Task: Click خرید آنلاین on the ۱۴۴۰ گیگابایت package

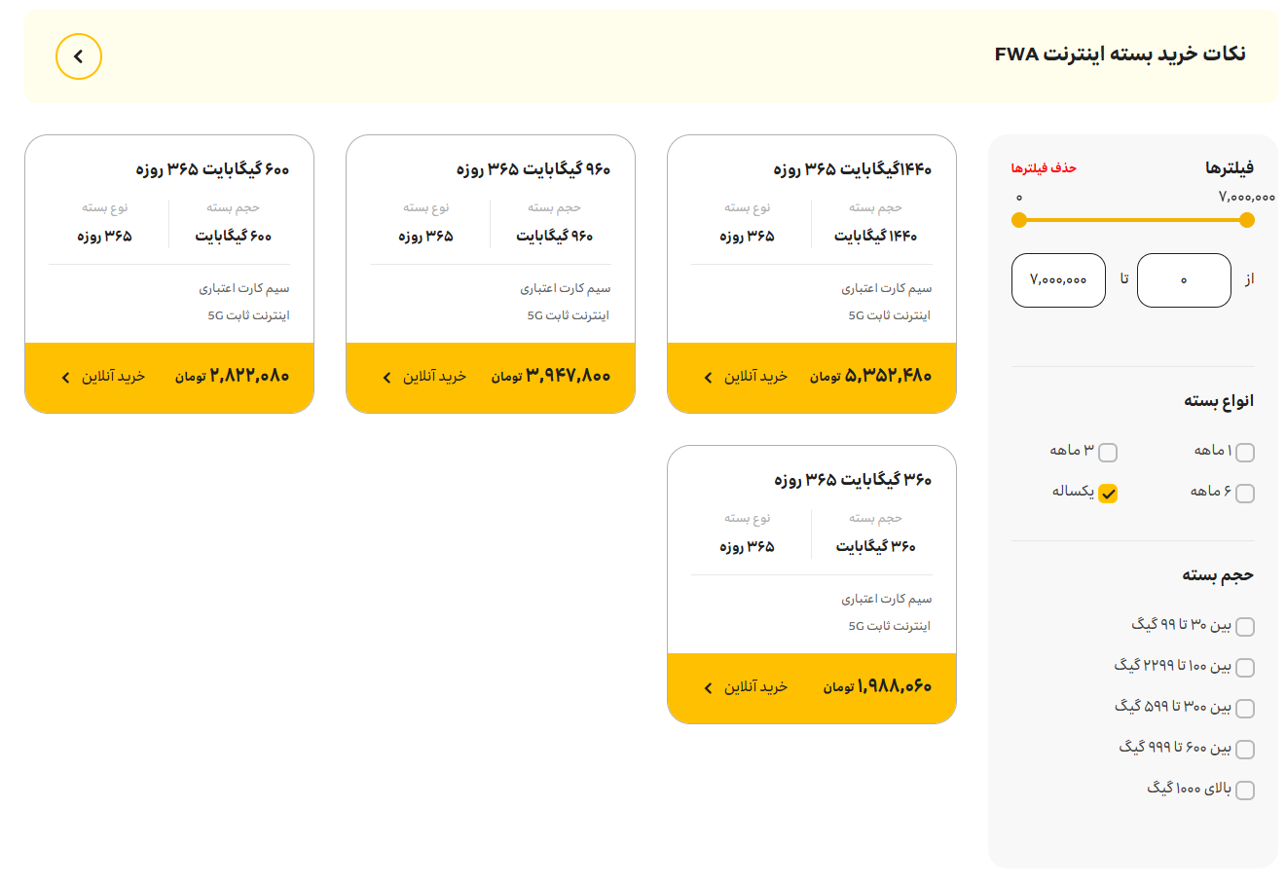Action: (x=755, y=377)
